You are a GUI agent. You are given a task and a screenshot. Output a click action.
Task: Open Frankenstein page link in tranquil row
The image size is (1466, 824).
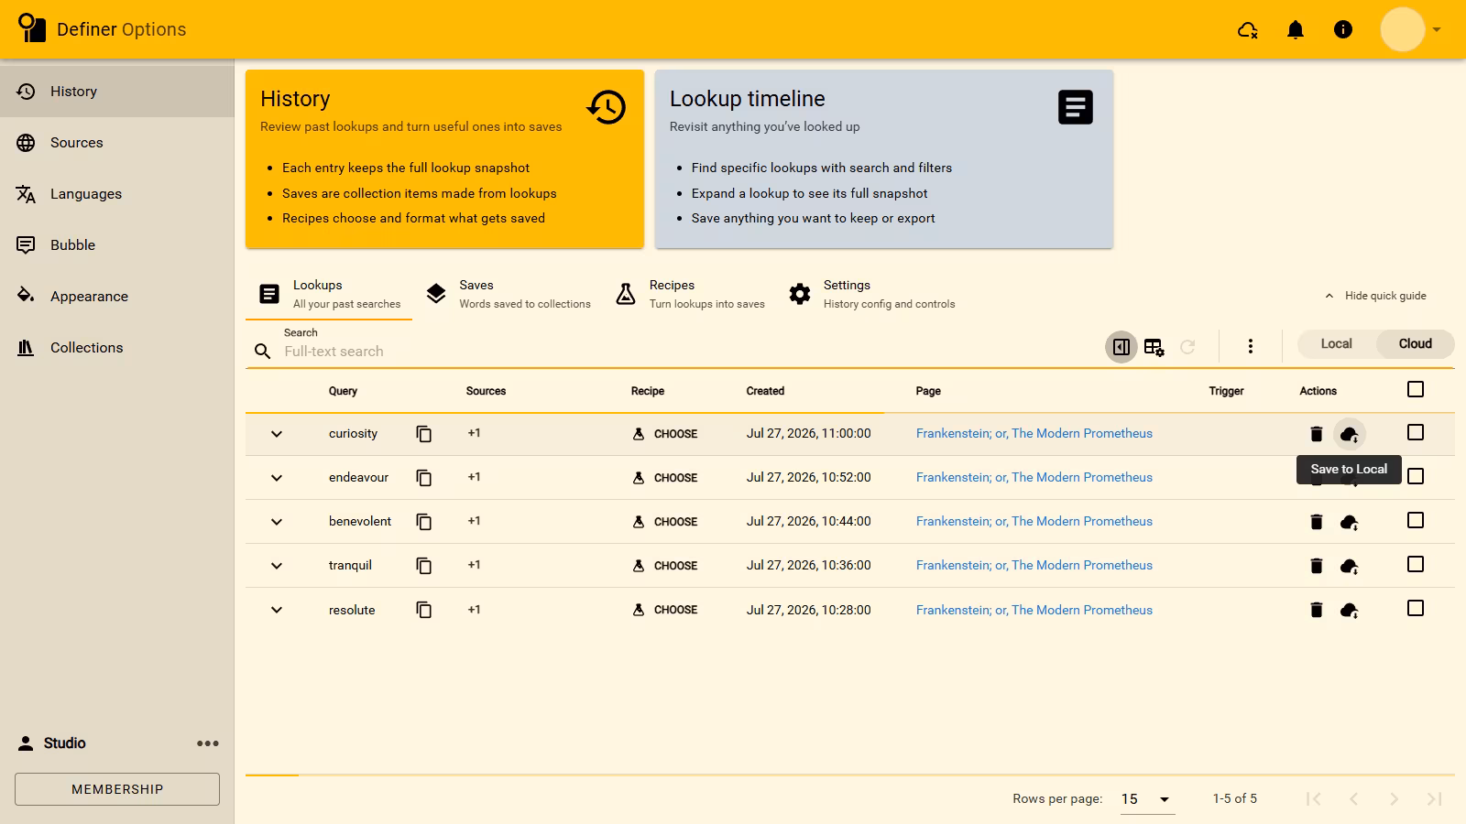pos(1034,566)
